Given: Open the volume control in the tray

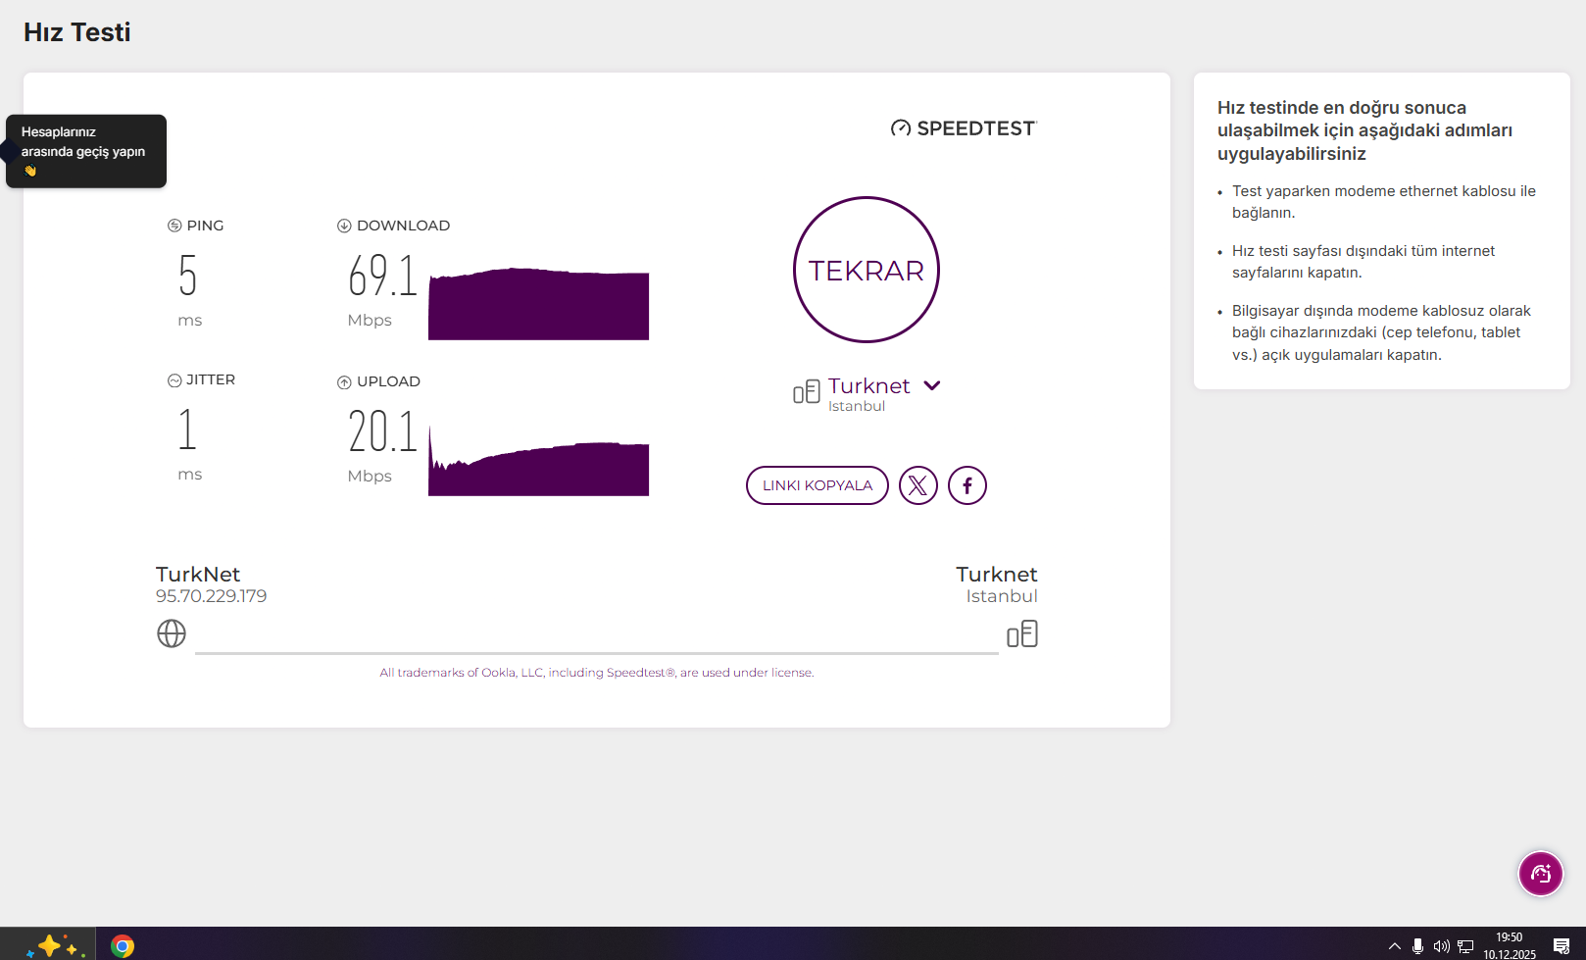Looking at the screenshot, I should (1441, 946).
